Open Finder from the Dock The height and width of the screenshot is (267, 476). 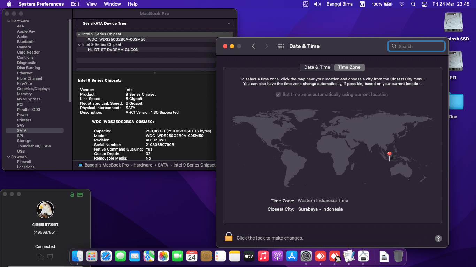coord(77,257)
